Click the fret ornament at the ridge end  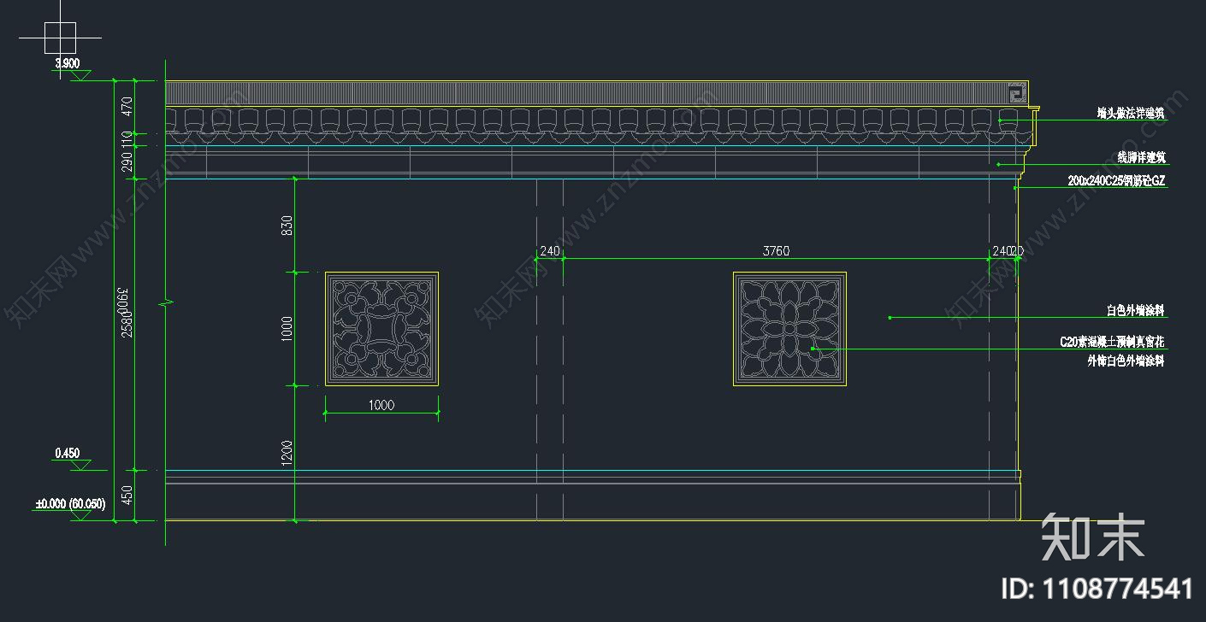[1017, 93]
